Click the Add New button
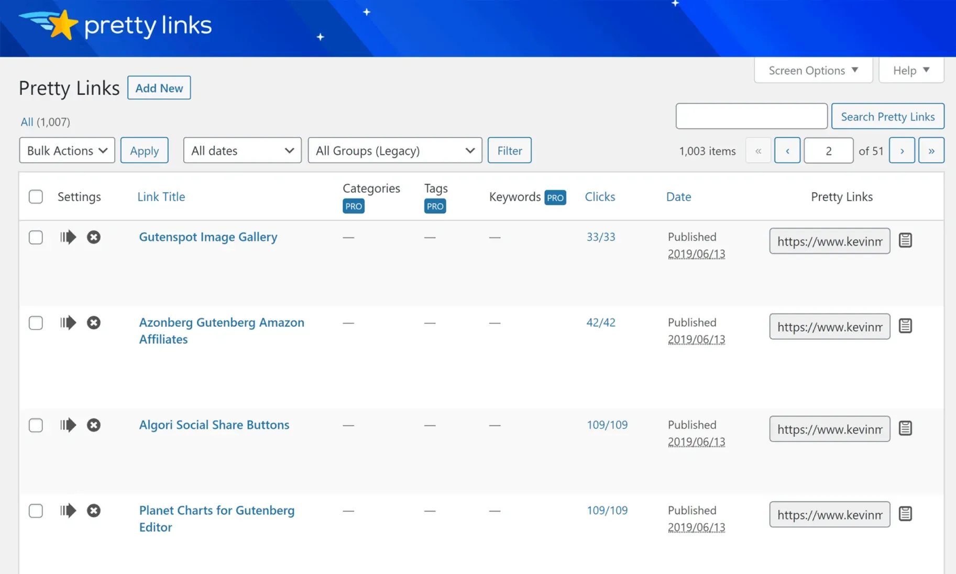This screenshot has height=574, width=956. coord(159,88)
